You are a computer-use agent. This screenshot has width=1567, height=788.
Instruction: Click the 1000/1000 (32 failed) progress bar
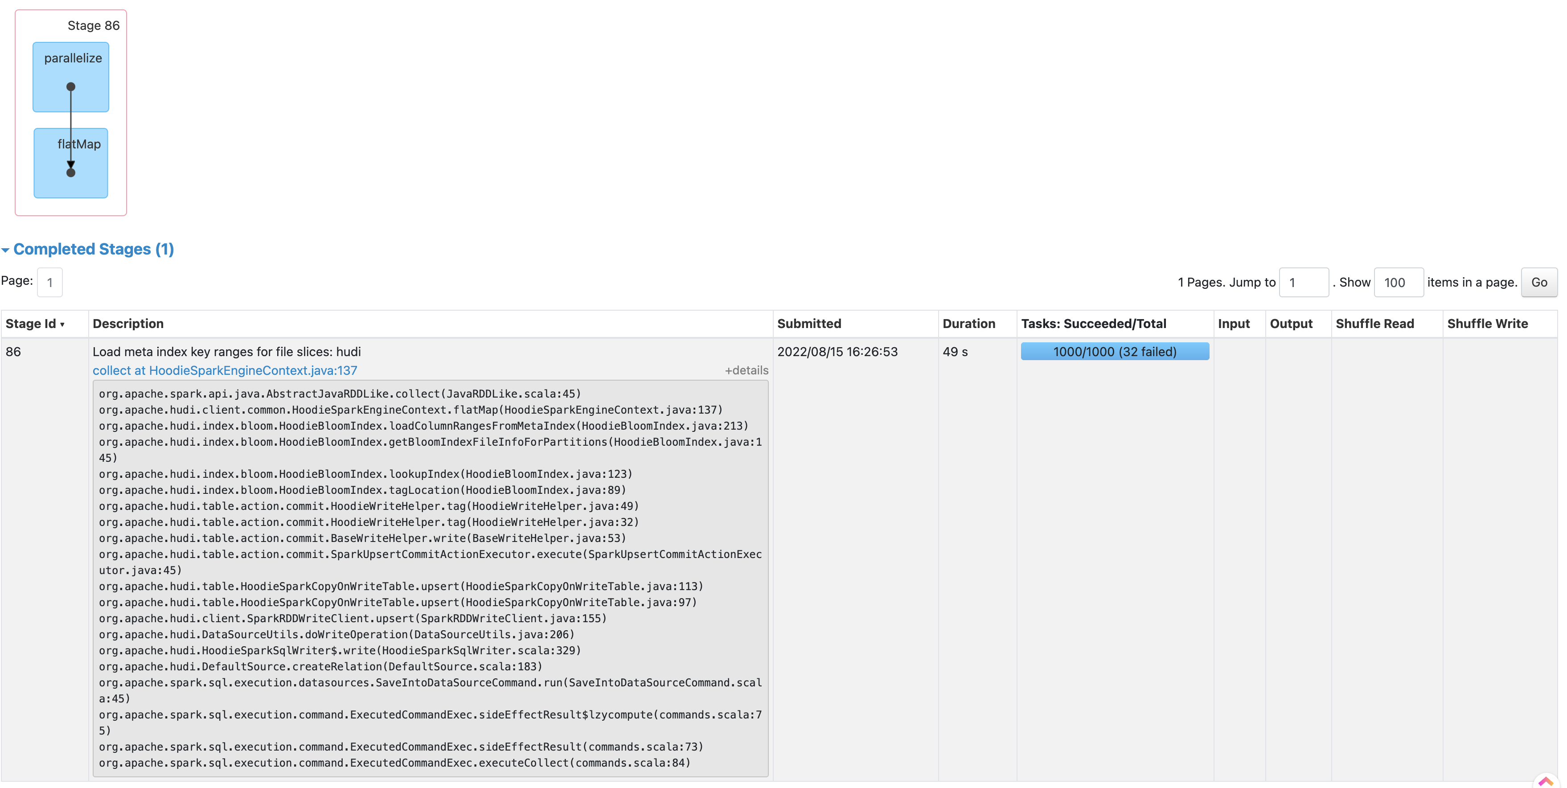click(1115, 352)
